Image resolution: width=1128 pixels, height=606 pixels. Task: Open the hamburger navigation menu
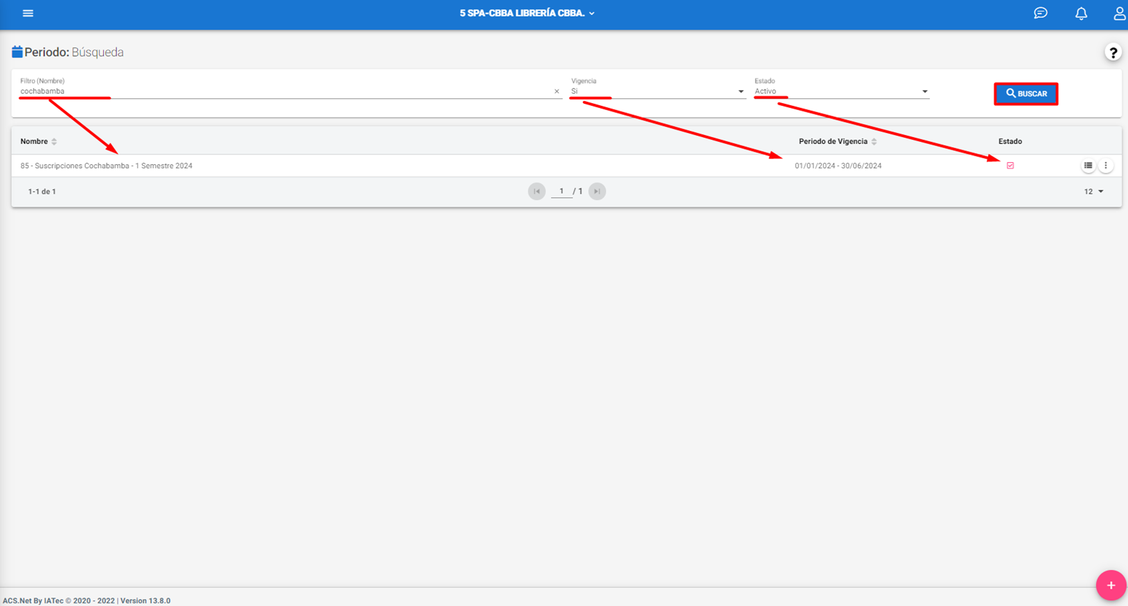(28, 13)
